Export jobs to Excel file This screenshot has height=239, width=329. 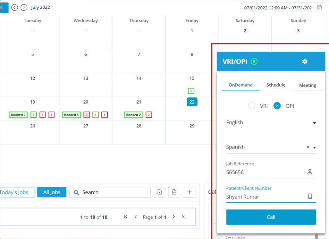(x=160, y=192)
